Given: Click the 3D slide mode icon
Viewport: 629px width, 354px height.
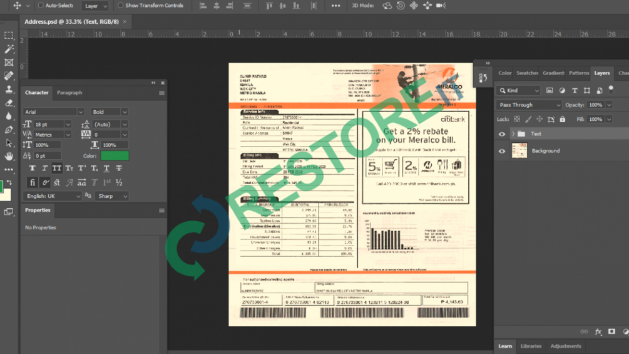Looking at the screenshot, I should tap(427, 6).
